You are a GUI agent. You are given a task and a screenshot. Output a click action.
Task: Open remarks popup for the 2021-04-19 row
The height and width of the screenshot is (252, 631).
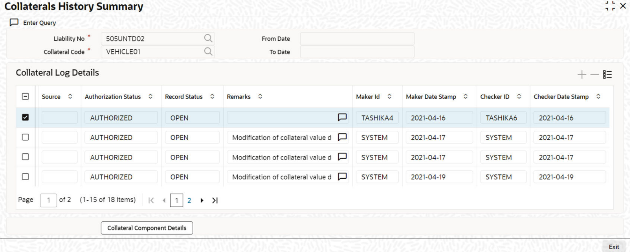(342, 177)
